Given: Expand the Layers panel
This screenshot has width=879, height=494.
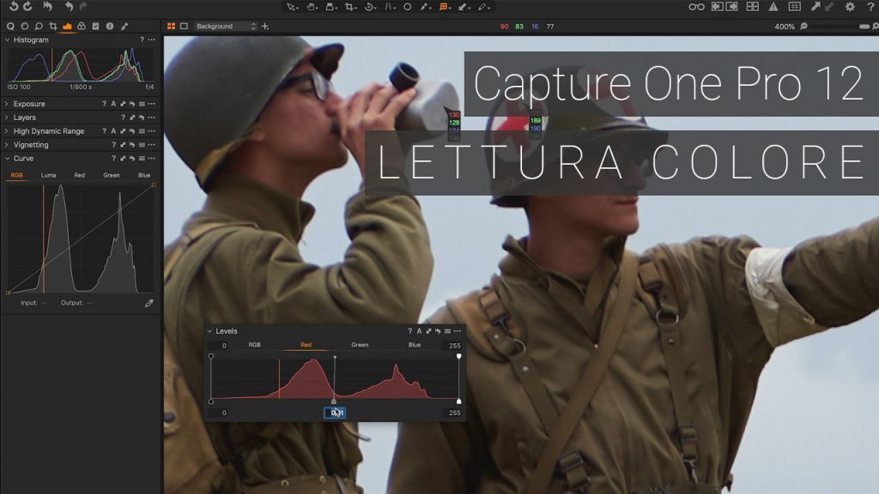Looking at the screenshot, I should click(x=7, y=117).
